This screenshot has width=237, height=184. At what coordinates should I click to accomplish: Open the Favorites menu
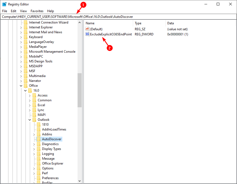click(x=37, y=11)
